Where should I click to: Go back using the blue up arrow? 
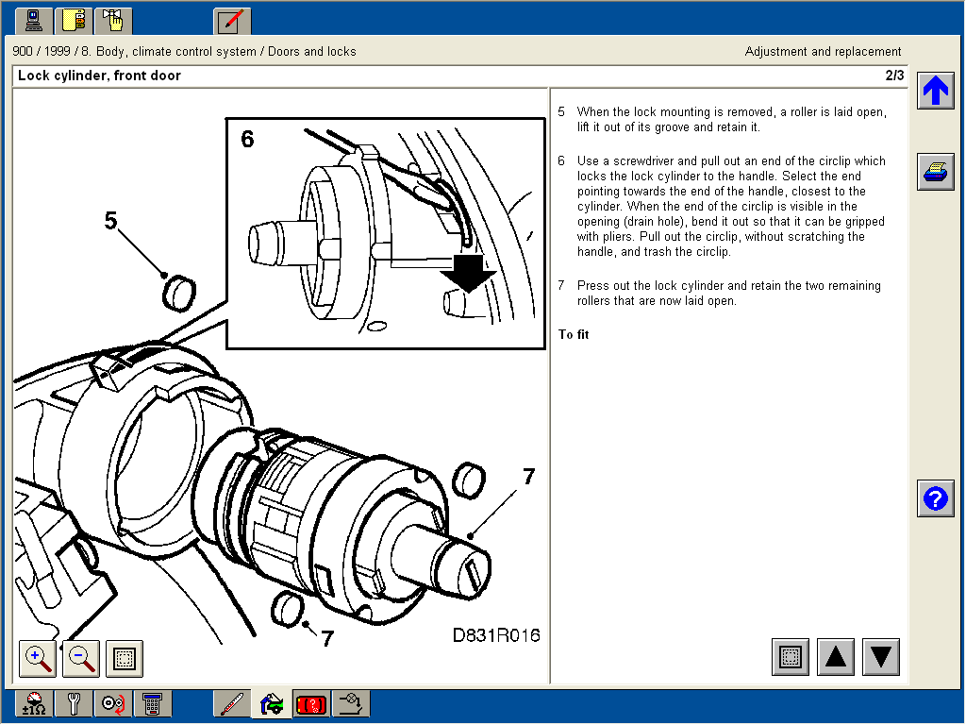pyautogui.click(x=935, y=91)
